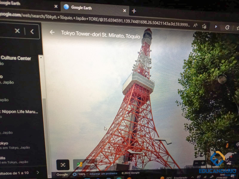This screenshot has width=239, height=179.
Task: Open the browser extensions puzzle icon
Action: click(227, 27)
